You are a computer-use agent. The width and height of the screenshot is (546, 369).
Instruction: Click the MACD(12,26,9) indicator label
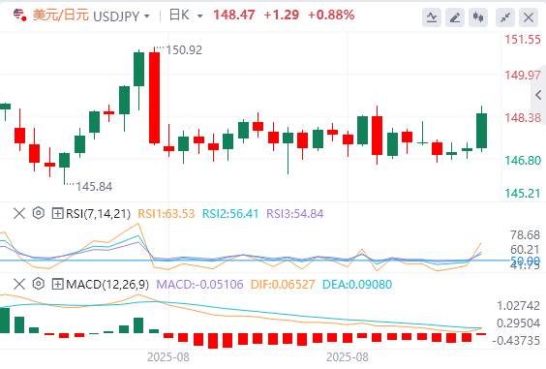pyautogui.click(x=107, y=285)
